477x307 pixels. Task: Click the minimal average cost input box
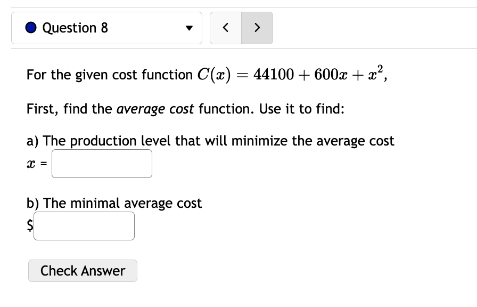tap(84, 225)
